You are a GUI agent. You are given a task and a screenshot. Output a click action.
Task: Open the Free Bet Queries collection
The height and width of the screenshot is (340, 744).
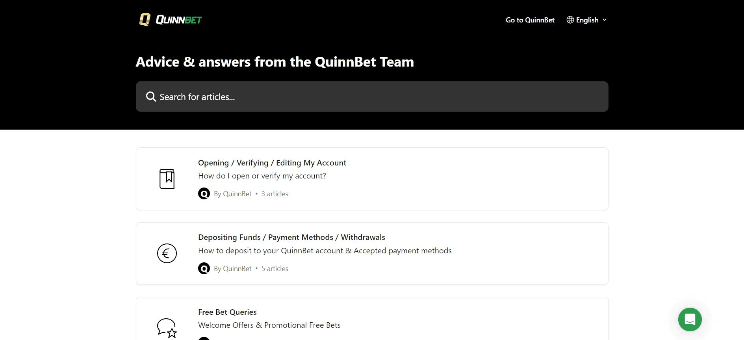[227, 312]
